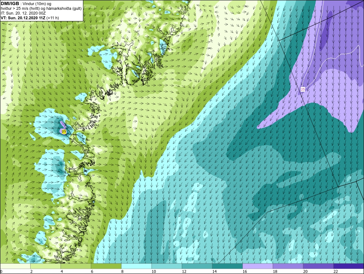Click the DMI/IGB title text
This screenshot has width=364, height=274.
[x=10, y=4]
